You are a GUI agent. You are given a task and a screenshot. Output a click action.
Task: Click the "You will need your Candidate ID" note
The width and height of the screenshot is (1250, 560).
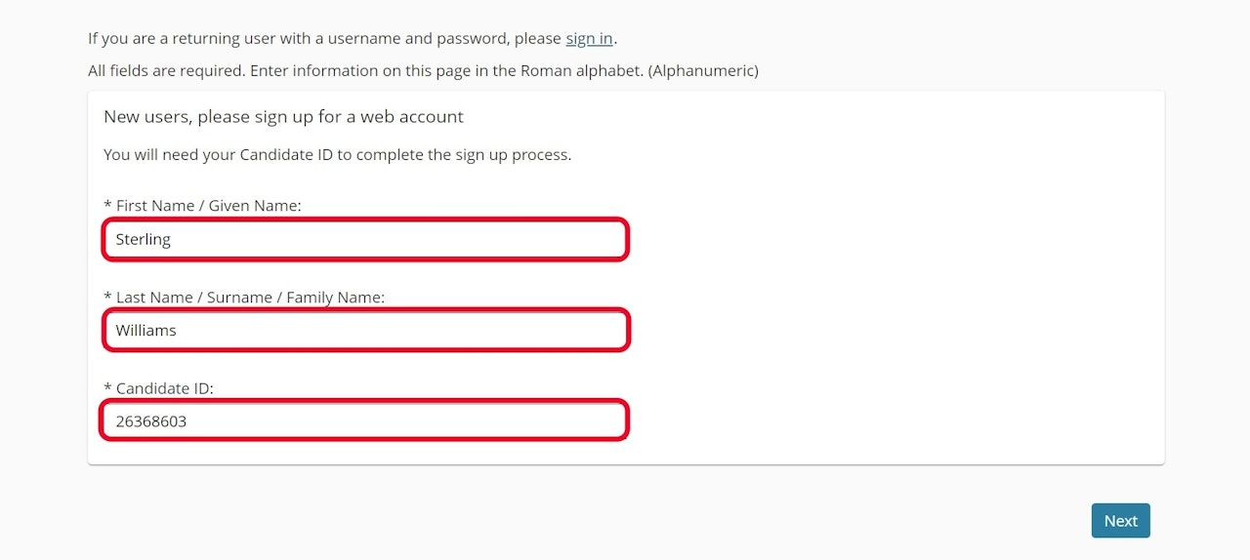pyautogui.click(x=337, y=155)
